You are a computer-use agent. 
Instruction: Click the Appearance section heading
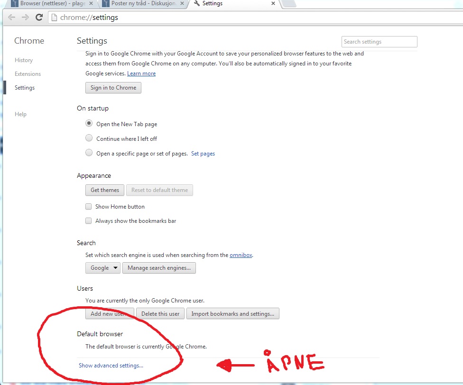pos(94,175)
